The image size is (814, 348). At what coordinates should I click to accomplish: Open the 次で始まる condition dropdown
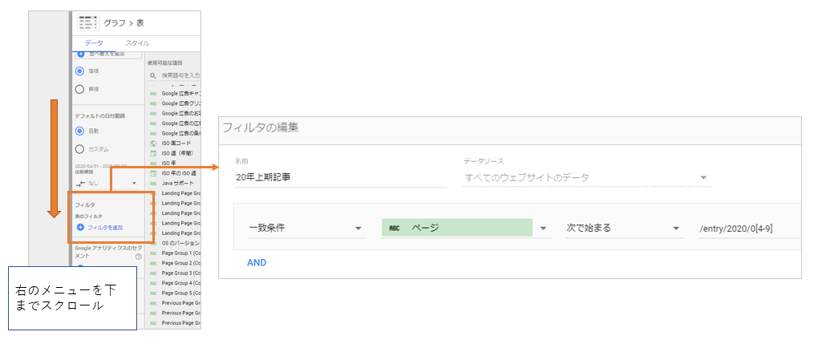(622, 228)
